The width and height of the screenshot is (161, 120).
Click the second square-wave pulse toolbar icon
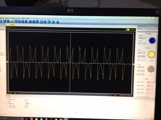(8, 21)
